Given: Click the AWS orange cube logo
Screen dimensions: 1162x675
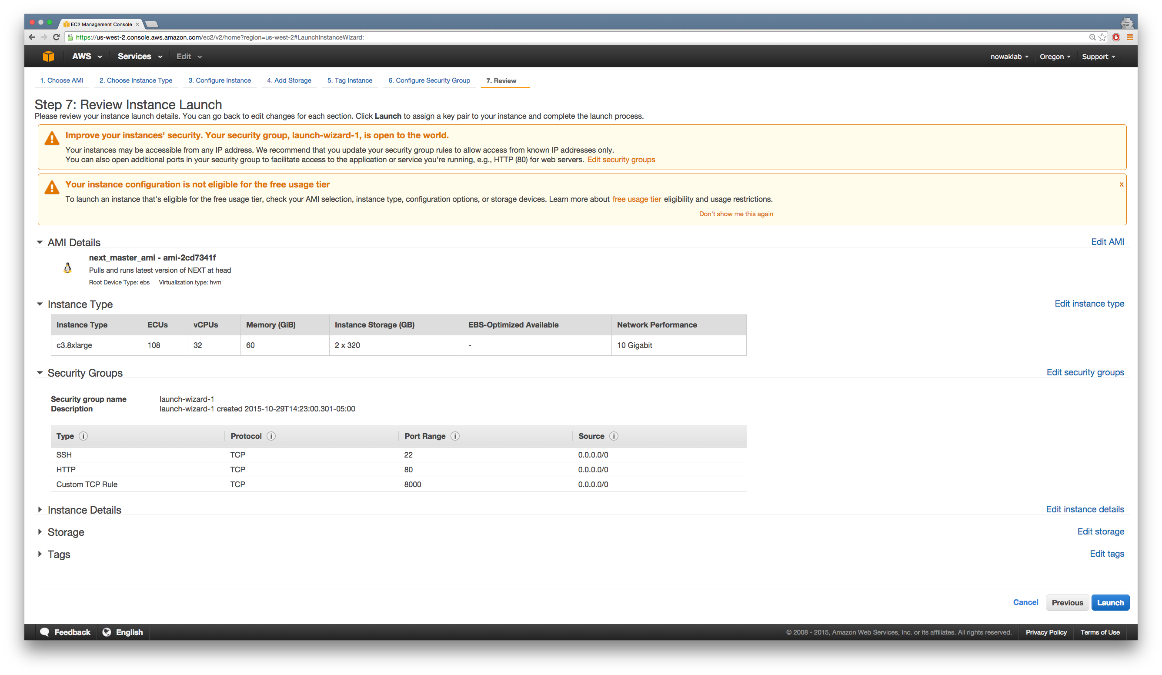Looking at the screenshot, I should [48, 56].
